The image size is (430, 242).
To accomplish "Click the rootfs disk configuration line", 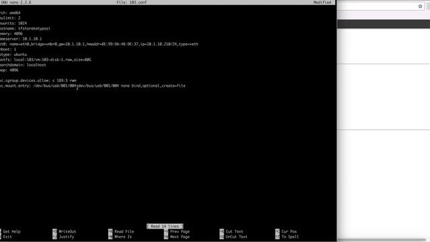I will tap(46, 60).
